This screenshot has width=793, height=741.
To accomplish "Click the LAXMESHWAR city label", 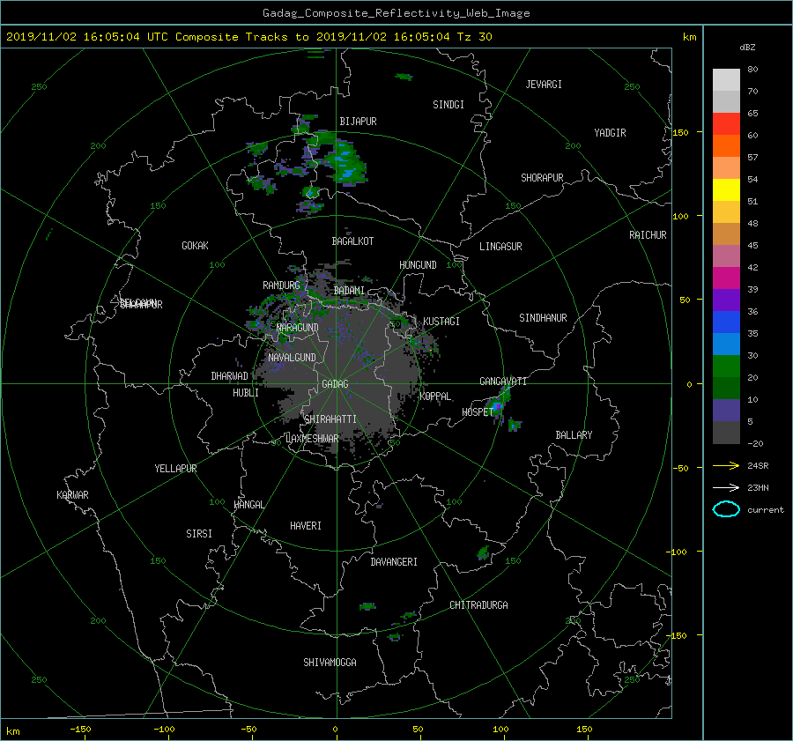I will (312, 439).
